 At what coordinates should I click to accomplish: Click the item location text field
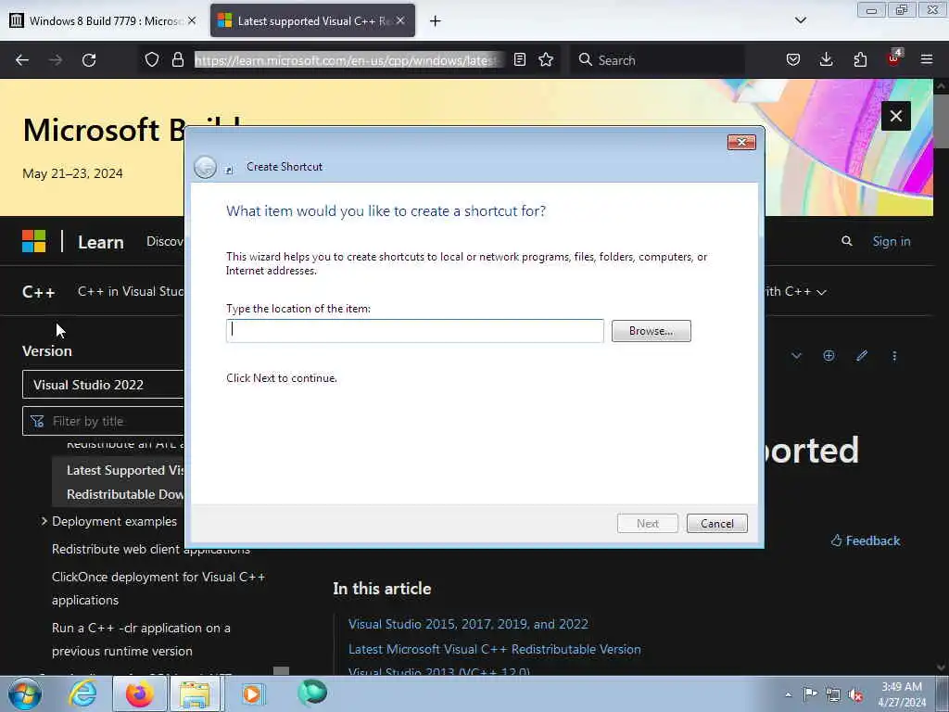414,331
